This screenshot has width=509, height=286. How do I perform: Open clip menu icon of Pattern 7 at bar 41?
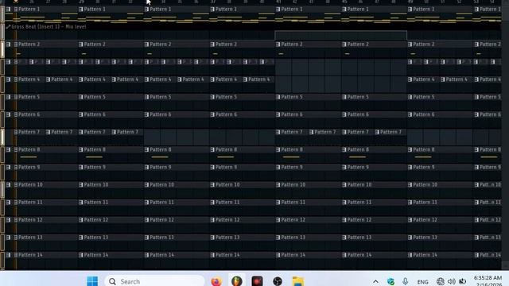[278, 133]
